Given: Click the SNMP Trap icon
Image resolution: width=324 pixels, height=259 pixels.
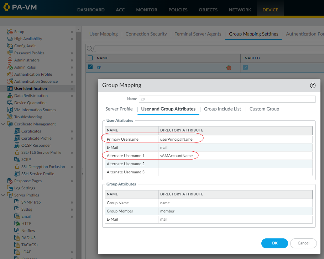Looking at the screenshot, I should click(x=17, y=202).
